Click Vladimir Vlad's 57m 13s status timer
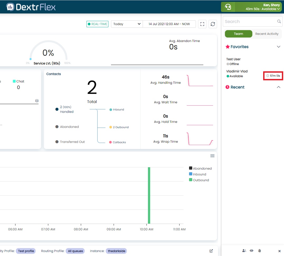The image size is (284, 256). (x=273, y=76)
